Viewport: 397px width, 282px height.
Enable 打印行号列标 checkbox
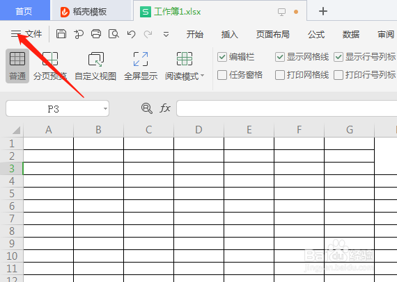(x=338, y=75)
